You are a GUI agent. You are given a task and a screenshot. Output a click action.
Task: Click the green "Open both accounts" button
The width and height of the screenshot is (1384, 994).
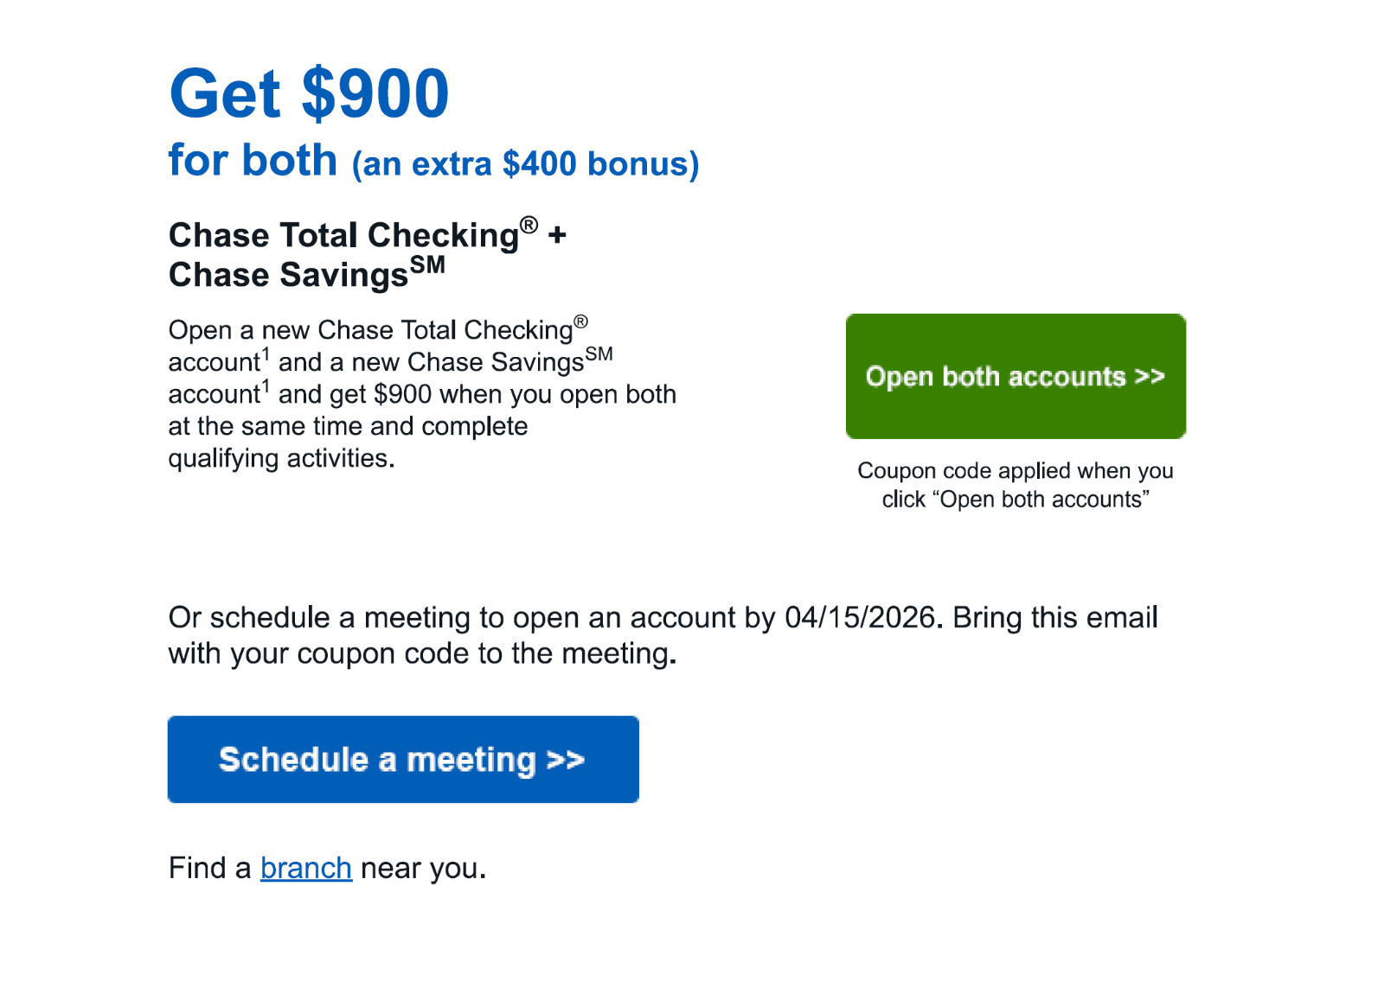1016,377
